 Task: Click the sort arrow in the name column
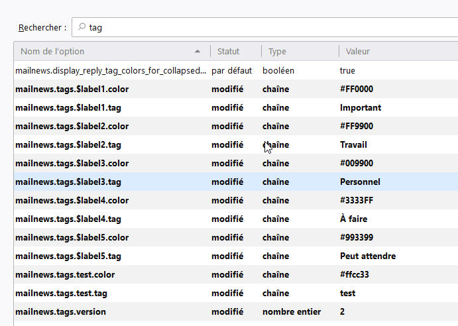pyautogui.click(x=198, y=51)
